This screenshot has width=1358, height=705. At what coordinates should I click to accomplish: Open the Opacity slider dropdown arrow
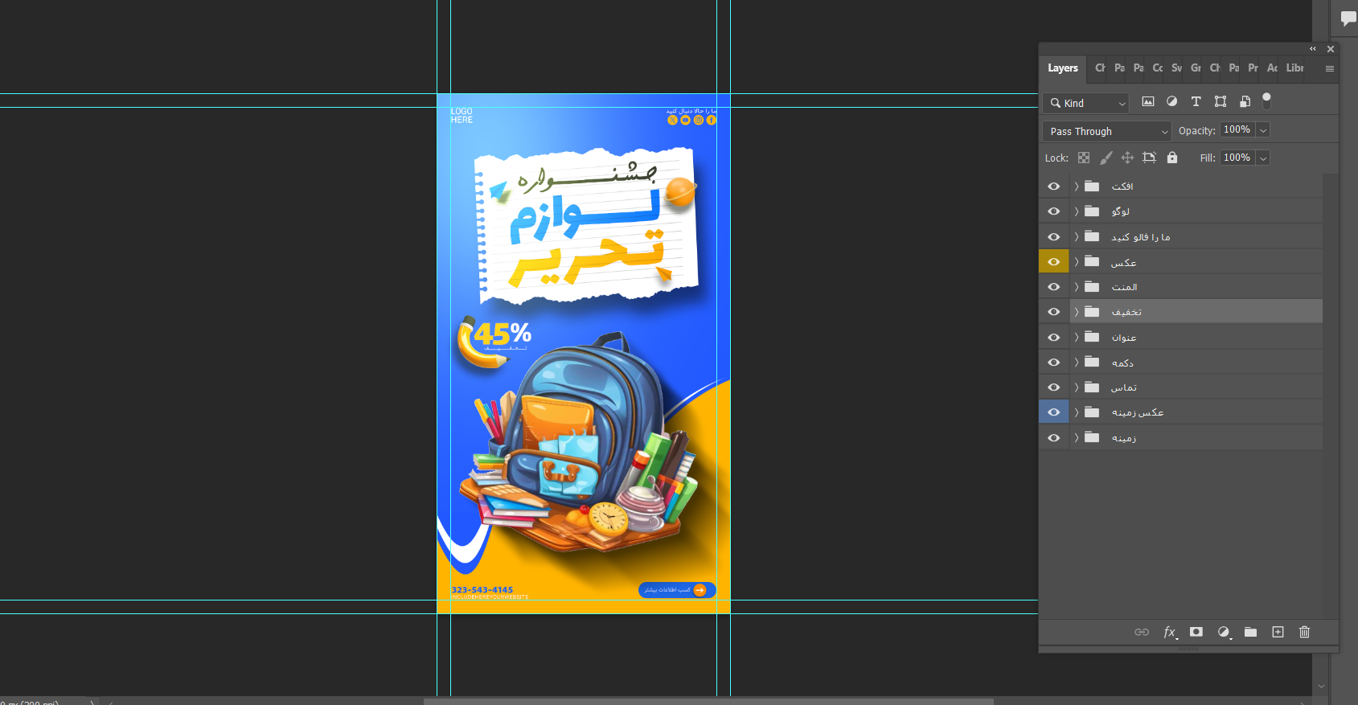[x=1263, y=130]
